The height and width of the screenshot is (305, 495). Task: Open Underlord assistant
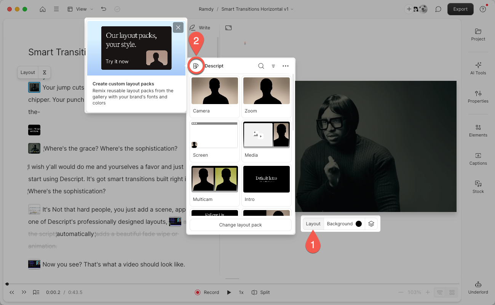point(478,288)
